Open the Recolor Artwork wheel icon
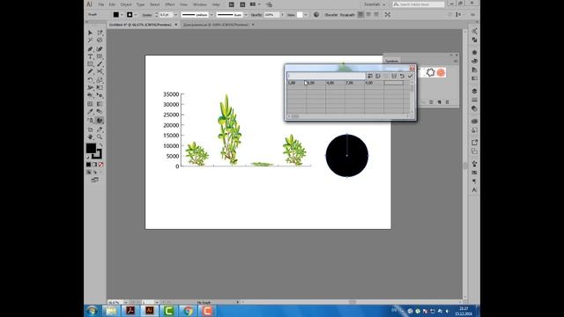 316,15
